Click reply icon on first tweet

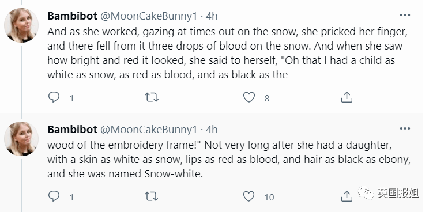click(x=54, y=97)
